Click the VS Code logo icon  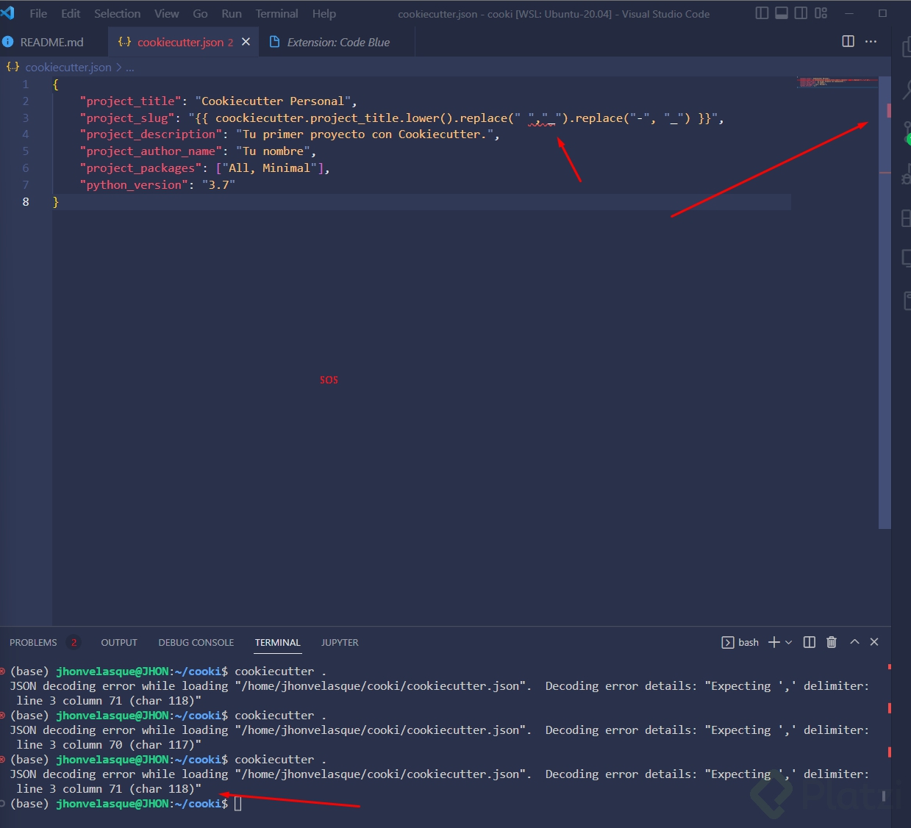tap(8, 13)
